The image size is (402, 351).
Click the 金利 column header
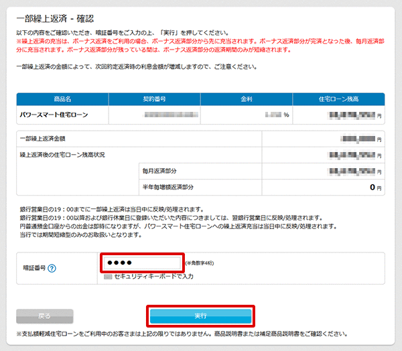(x=247, y=99)
